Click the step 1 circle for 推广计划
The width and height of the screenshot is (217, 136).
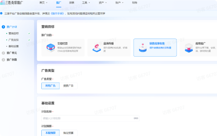3,27
